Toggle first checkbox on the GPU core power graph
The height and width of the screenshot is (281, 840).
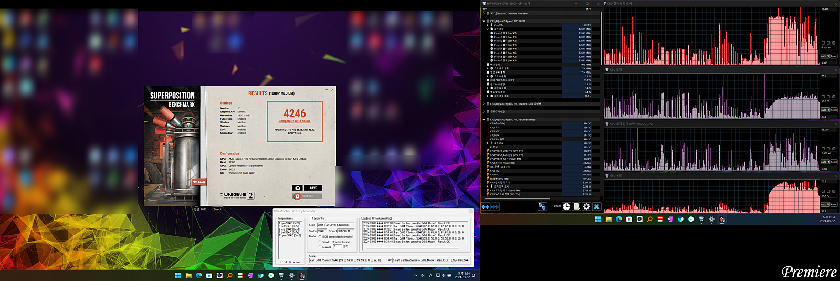point(823,149)
